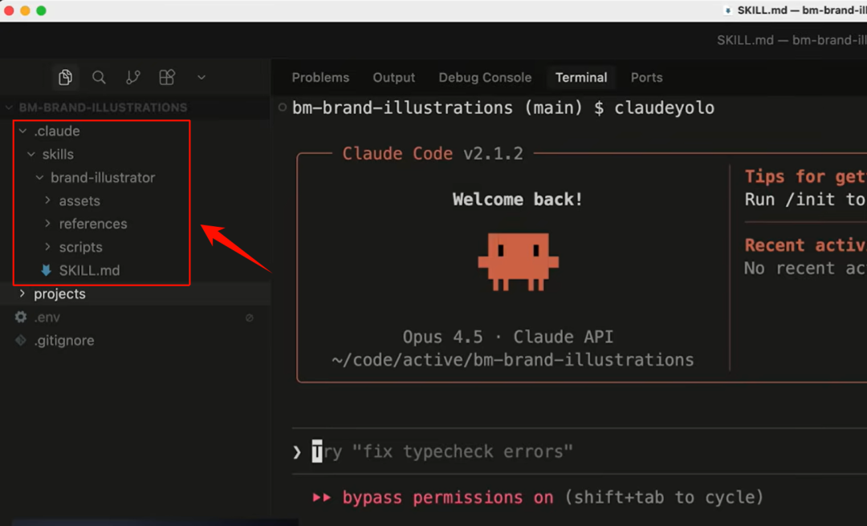Click the '~/code/active/bm-brand-illustrations' path text
This screenshot has width=867, height=526.
click(512, 360)
